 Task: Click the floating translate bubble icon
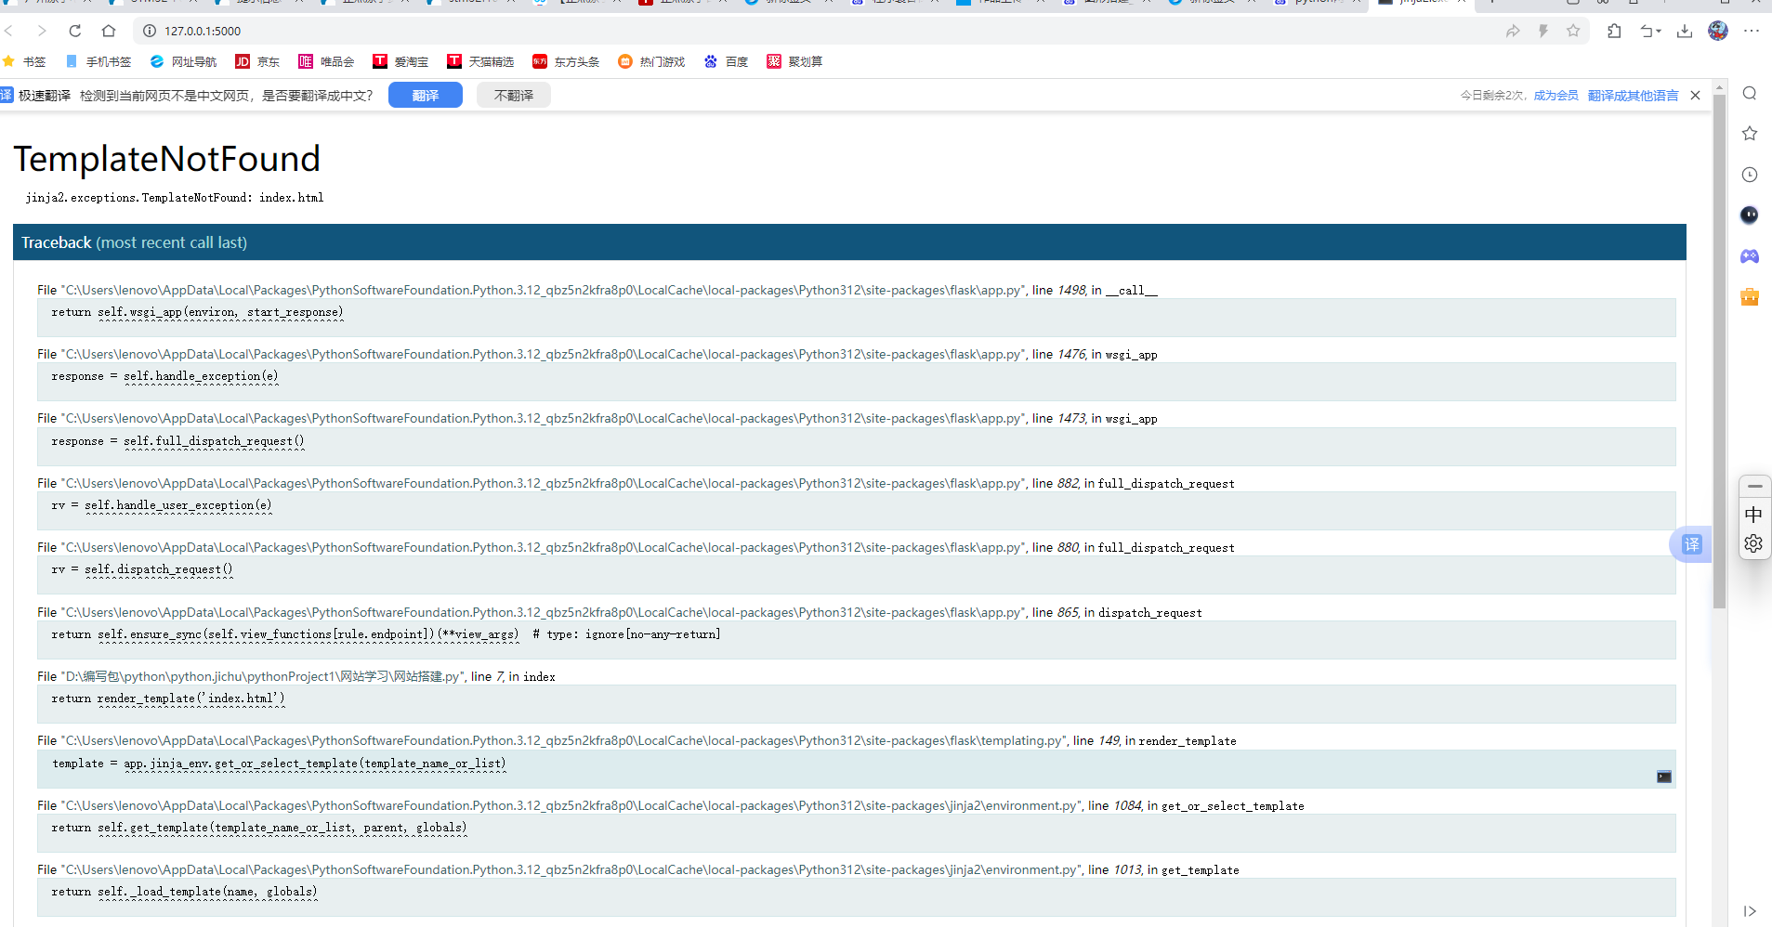click(1691, 544)
